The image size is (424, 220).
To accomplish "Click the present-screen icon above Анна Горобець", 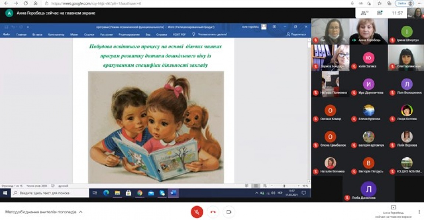I will point(393,207).
